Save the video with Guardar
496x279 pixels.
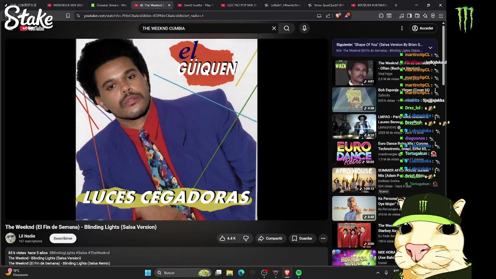[302, 238]
